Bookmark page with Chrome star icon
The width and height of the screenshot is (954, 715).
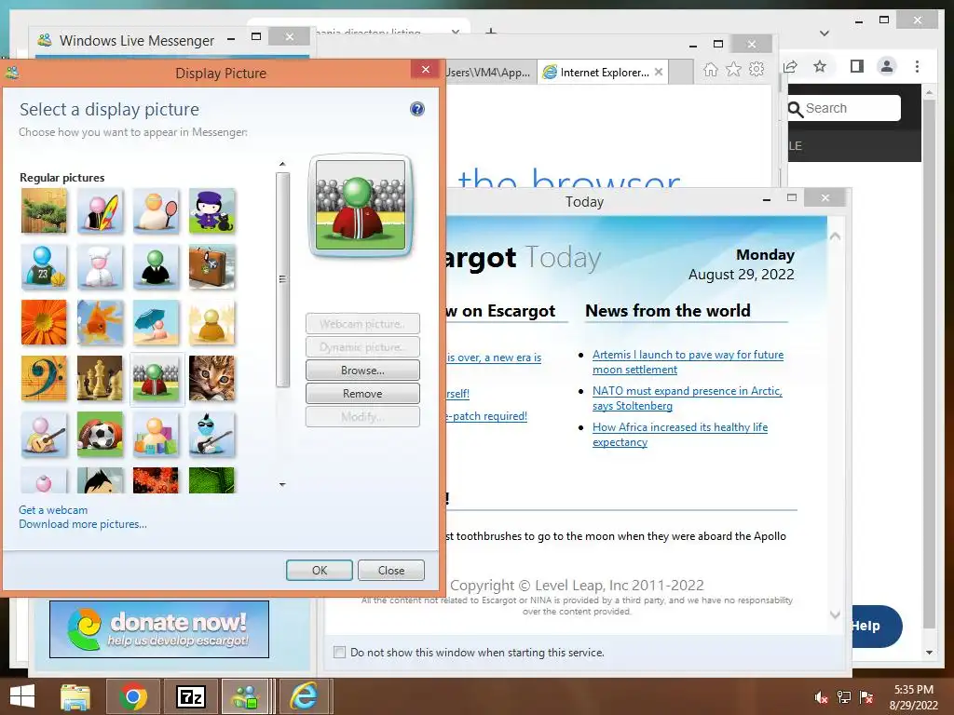click(820, 66)
